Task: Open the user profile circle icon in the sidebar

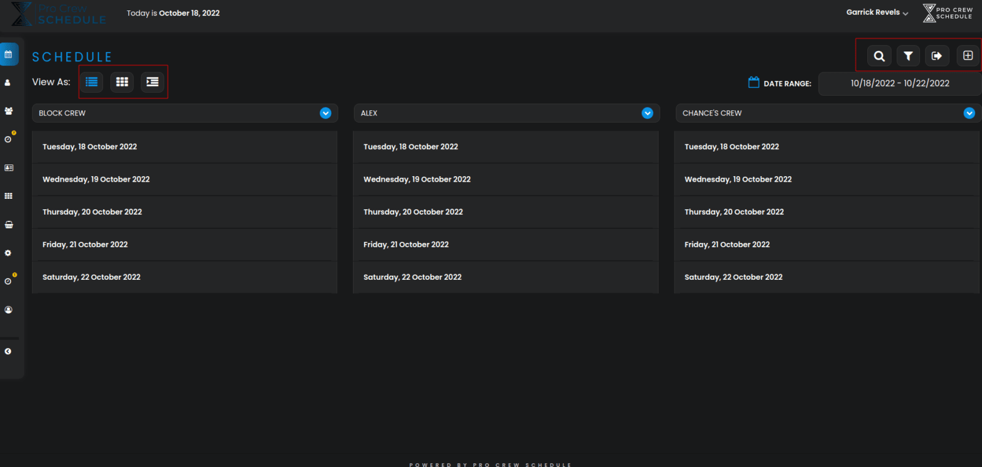Action: 9,310
